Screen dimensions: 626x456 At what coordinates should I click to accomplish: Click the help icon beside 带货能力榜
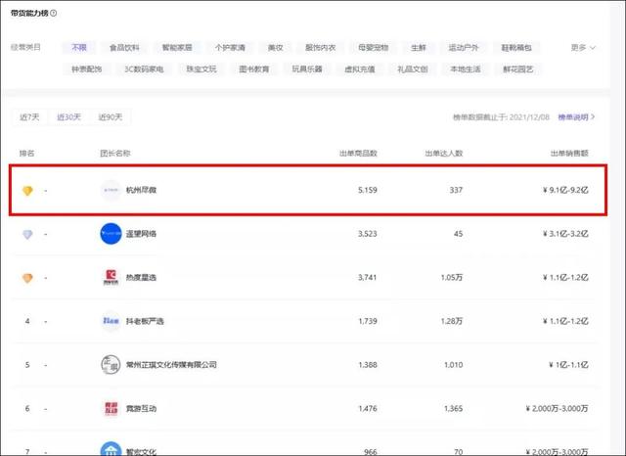click(54, 13)
